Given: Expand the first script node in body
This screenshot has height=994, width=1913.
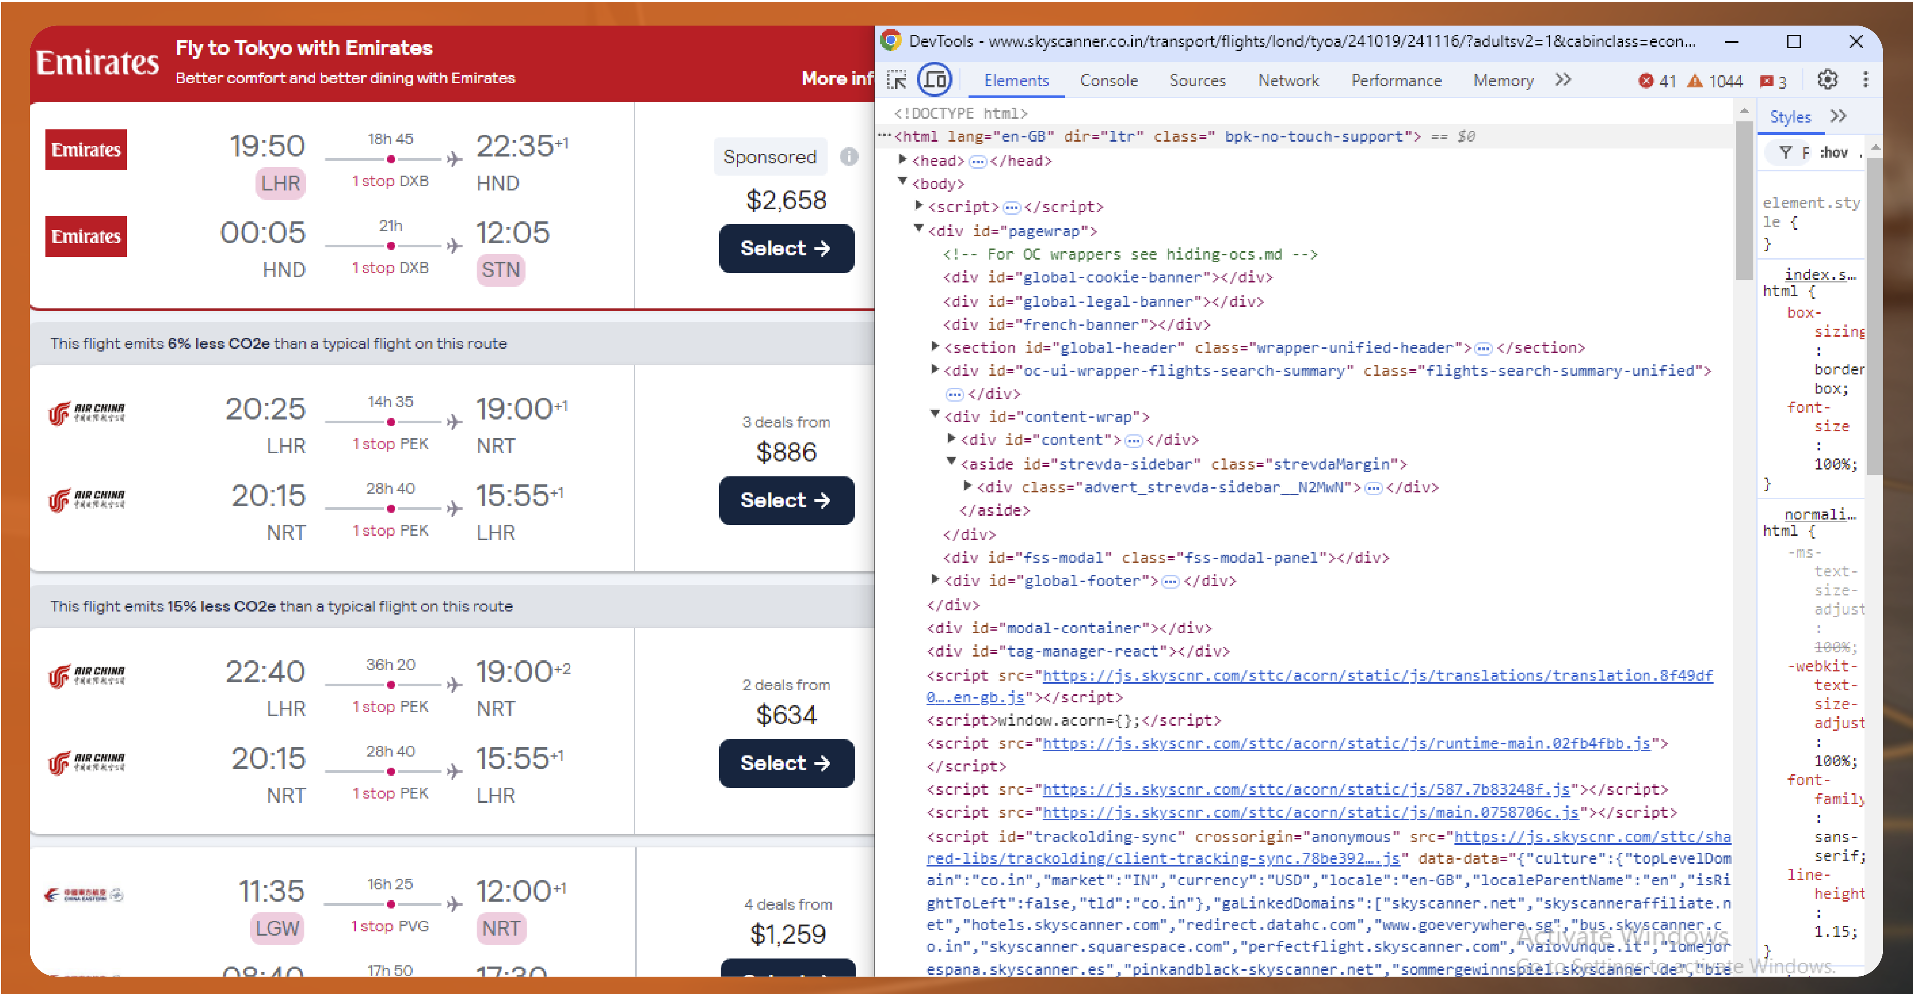Looking at the screenshot, I should coord(918,205).
